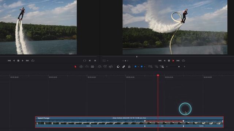Click the clip's filmstrip thumbnails
This screenshot has width=234, height=131.
click(x=129, y=123)
